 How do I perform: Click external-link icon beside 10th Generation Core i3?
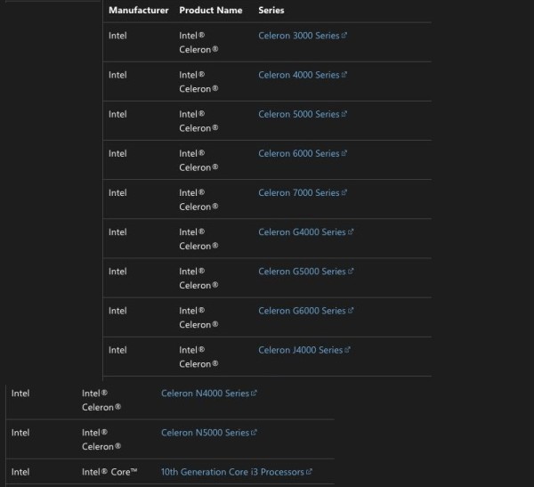click(309, 472)
